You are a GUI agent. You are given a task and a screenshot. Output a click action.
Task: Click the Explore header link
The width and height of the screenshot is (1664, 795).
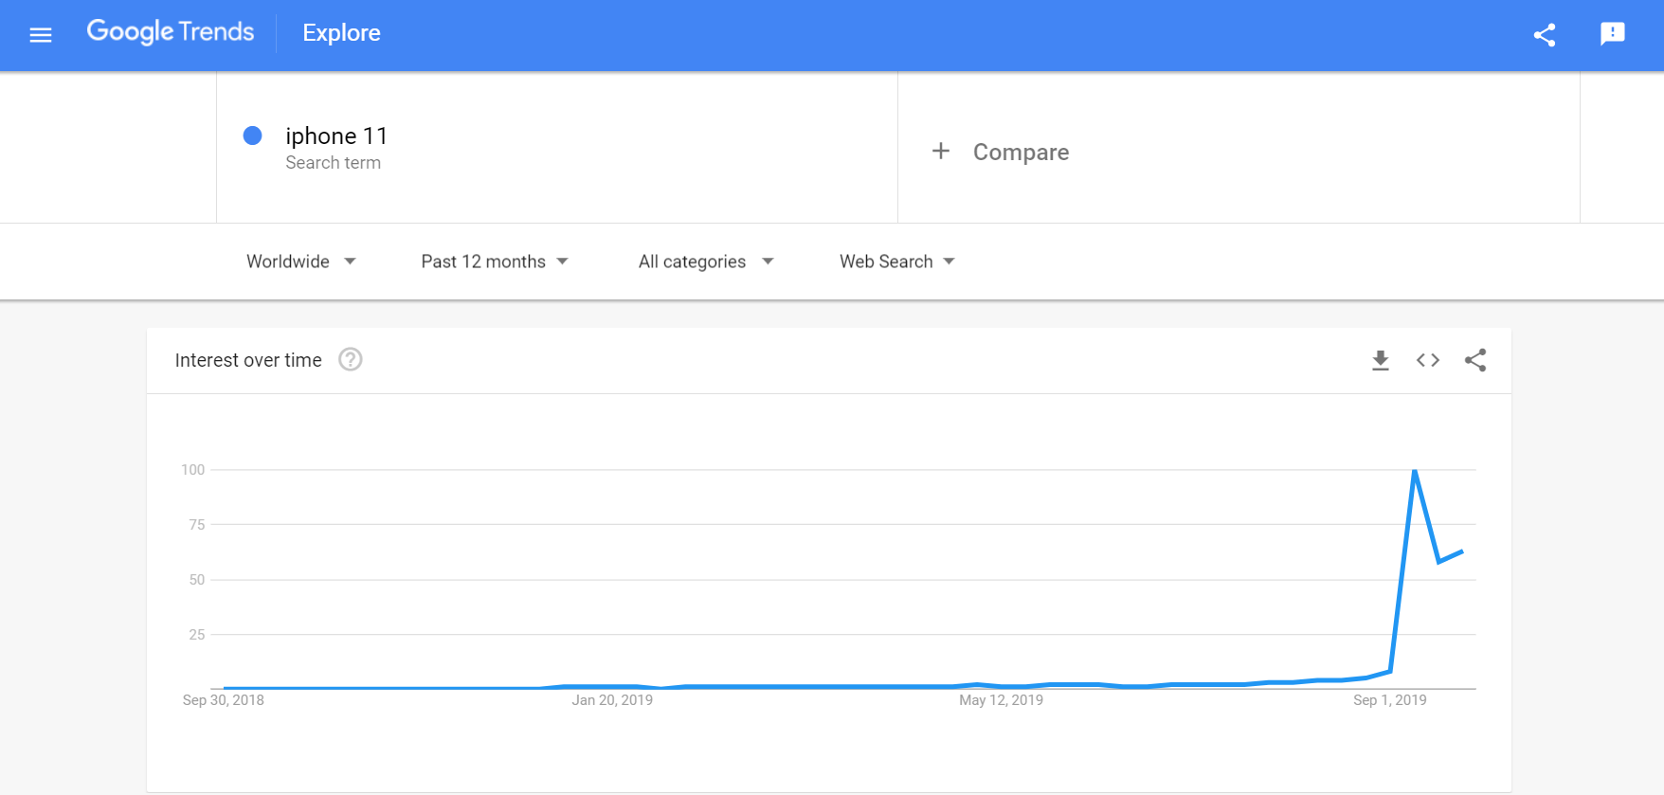(341, 33)
